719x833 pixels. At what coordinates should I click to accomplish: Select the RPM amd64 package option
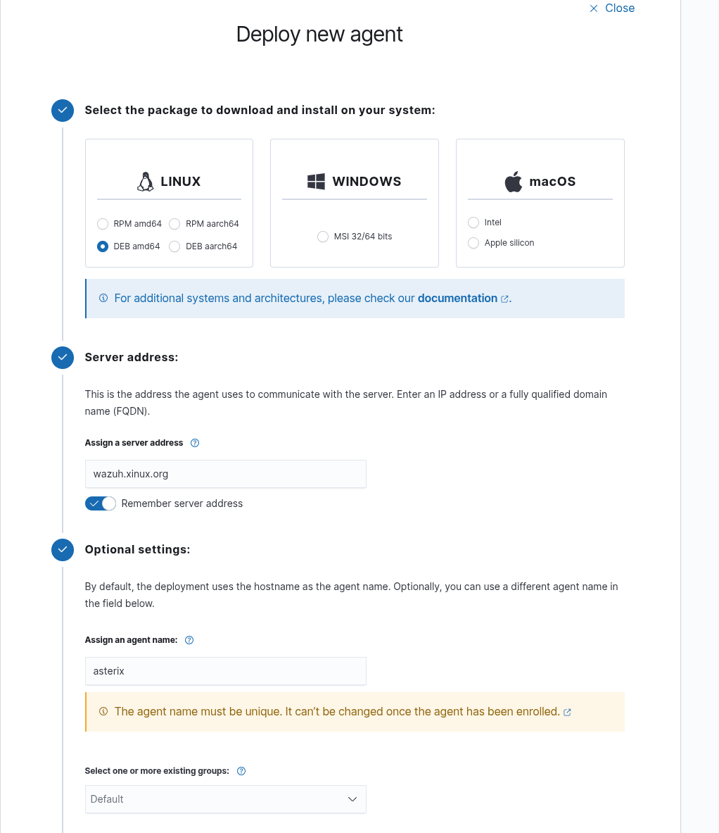(103, 224)
